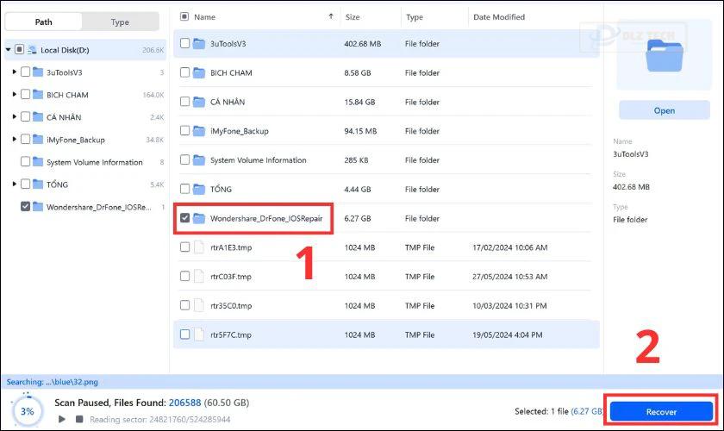Screen dimensions: 724x431
Task: Check BICH CHAM checkbox in the tree
Action: click(25, 94)
